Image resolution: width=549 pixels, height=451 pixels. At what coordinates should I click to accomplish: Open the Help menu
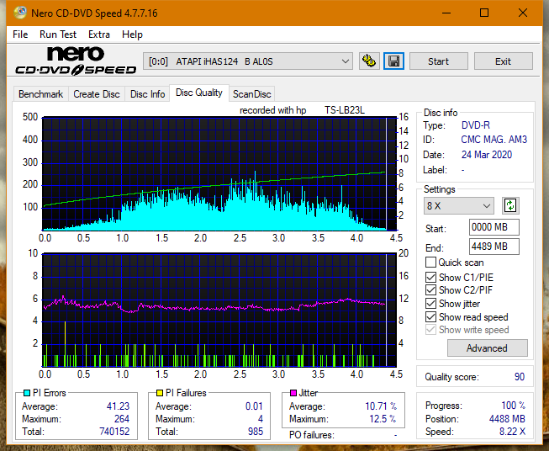pos(132,34)
